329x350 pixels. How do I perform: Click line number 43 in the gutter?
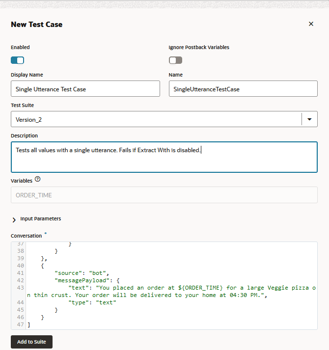pos(20,288)
